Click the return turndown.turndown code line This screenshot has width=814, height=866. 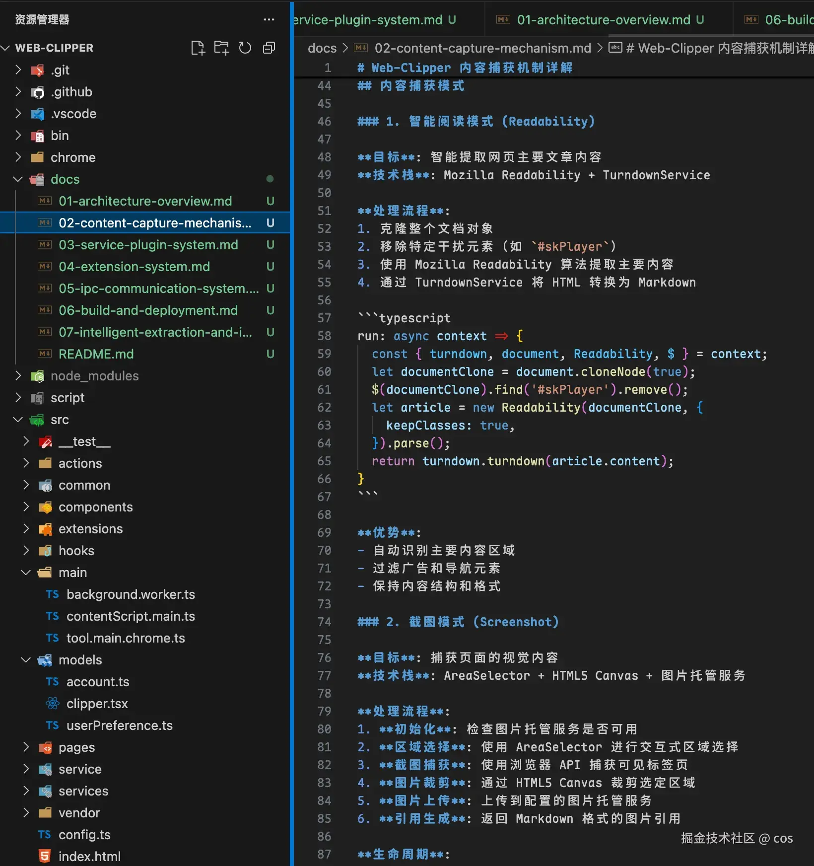[x=523, y=461]
